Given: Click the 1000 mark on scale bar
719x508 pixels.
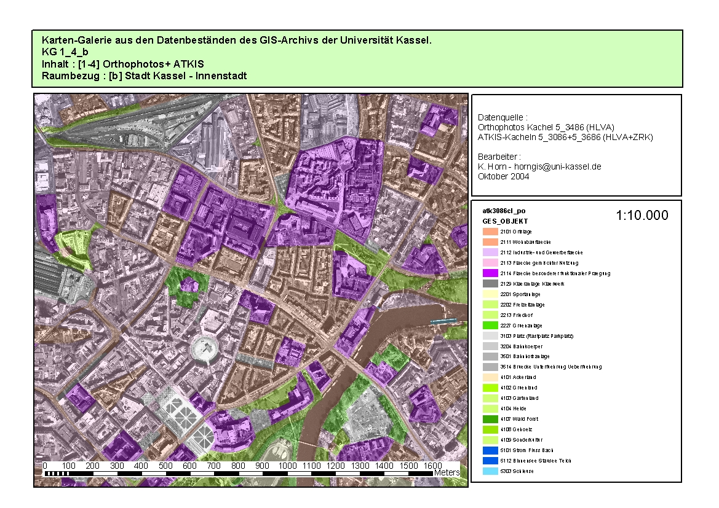Looking at the screenshot, I should pyautogui.click(x=288, y=466).
